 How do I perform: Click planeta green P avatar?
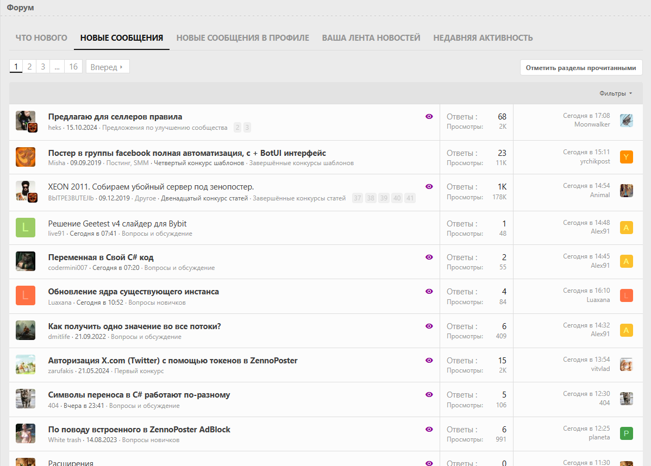coord(627,433)
